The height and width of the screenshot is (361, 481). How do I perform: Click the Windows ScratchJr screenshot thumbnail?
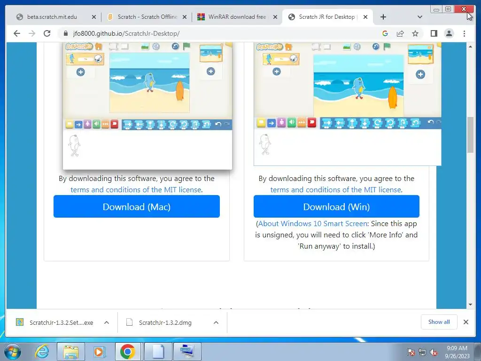[348, 104]
